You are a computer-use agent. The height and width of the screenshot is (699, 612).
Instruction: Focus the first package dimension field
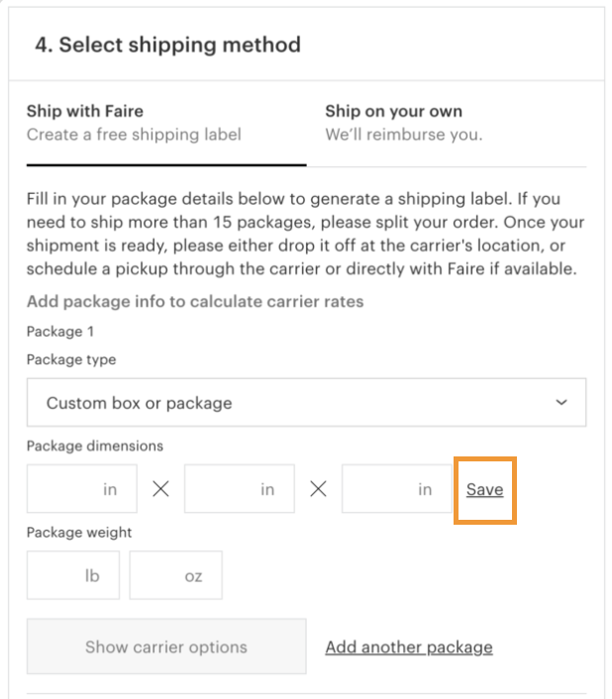point(81,489)
